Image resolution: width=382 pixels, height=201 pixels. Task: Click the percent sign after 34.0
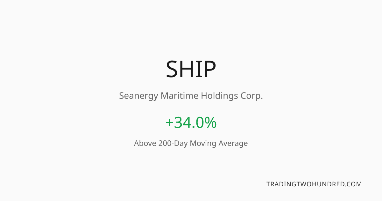211,123
